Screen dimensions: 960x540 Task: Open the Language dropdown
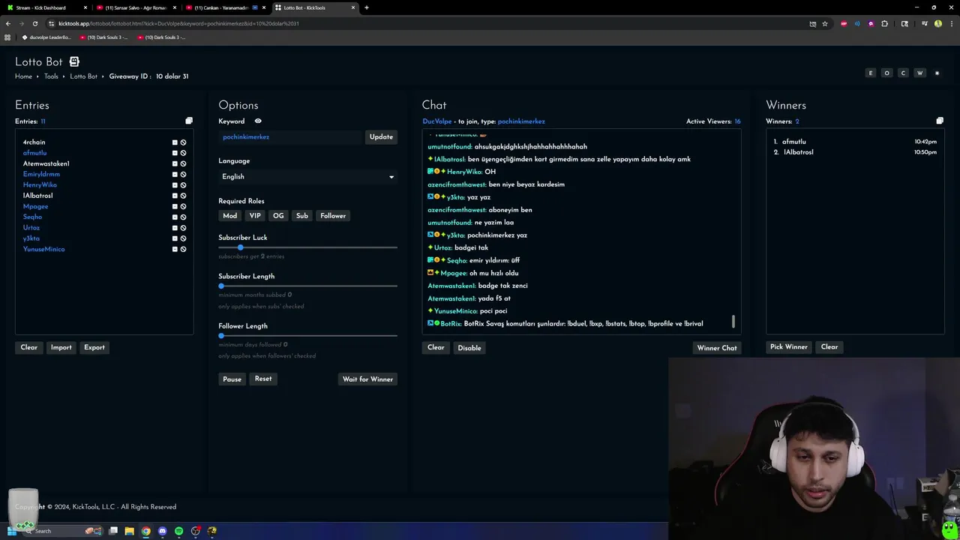tap(307, 177)
